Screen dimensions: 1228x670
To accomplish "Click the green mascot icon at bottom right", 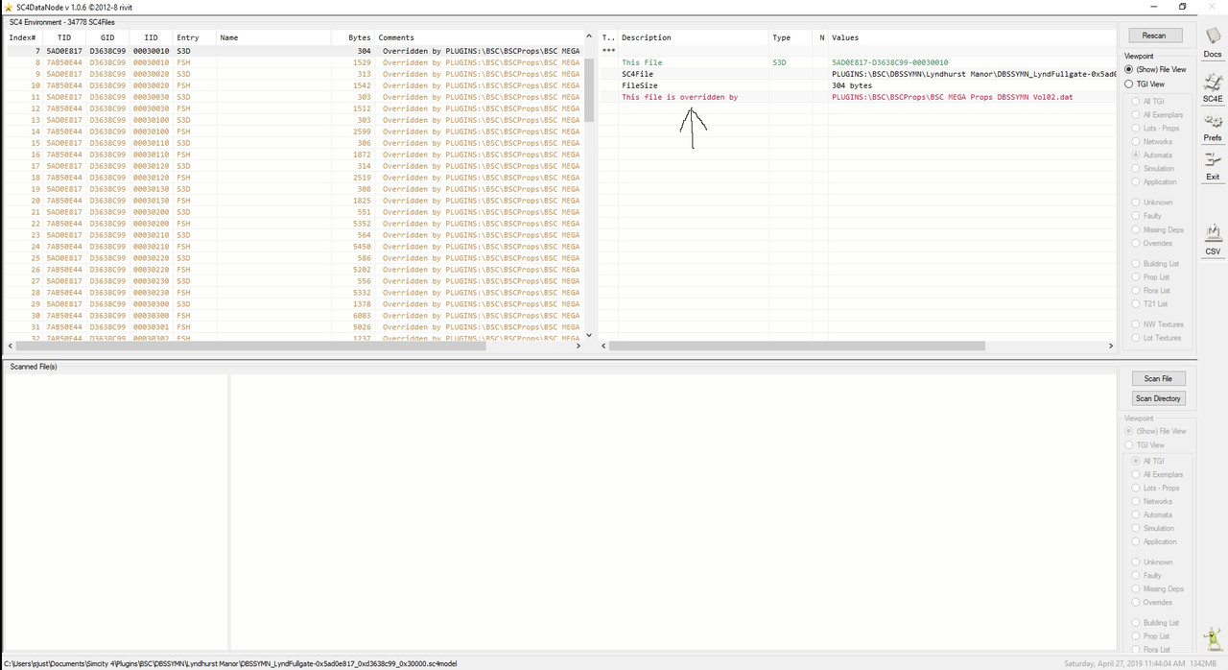I will (1214, 639).
